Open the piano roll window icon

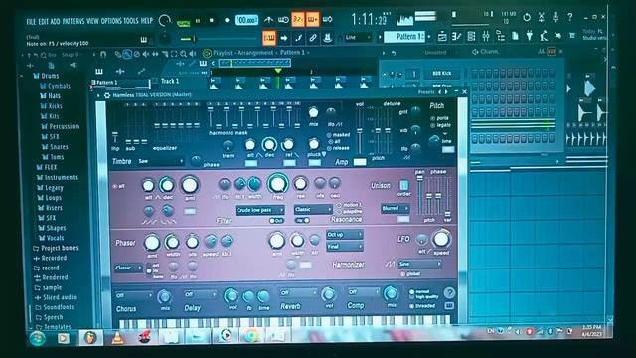coord(457,37)
